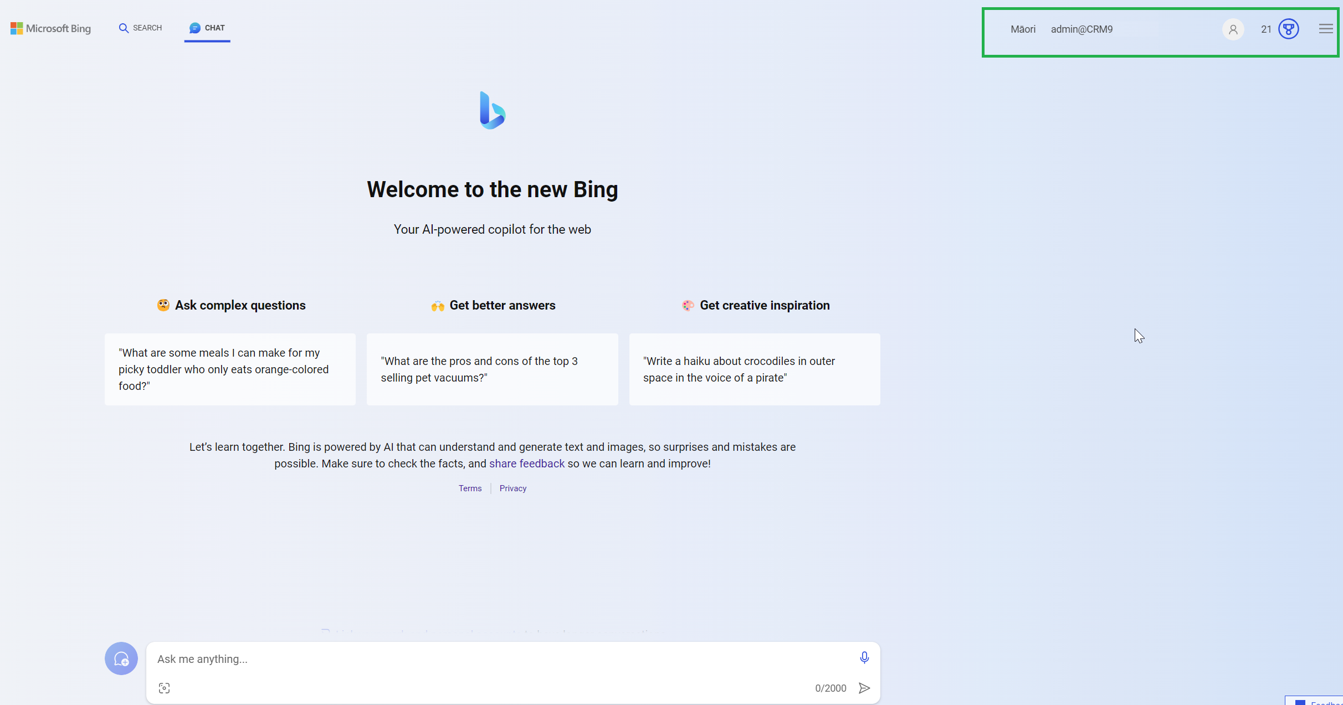
Task: Select the crocodile haiku example prompt
Action: coord(755,369)
